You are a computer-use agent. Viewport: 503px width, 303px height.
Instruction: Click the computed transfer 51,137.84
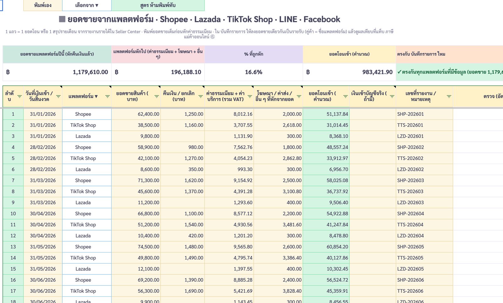[x=326, y=114]
